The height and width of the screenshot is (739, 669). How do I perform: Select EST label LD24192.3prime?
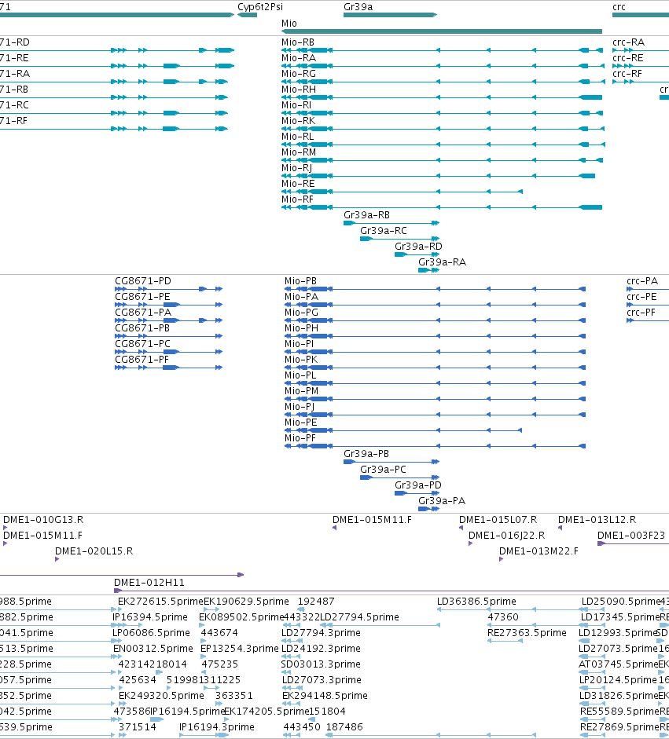point(321,648)
